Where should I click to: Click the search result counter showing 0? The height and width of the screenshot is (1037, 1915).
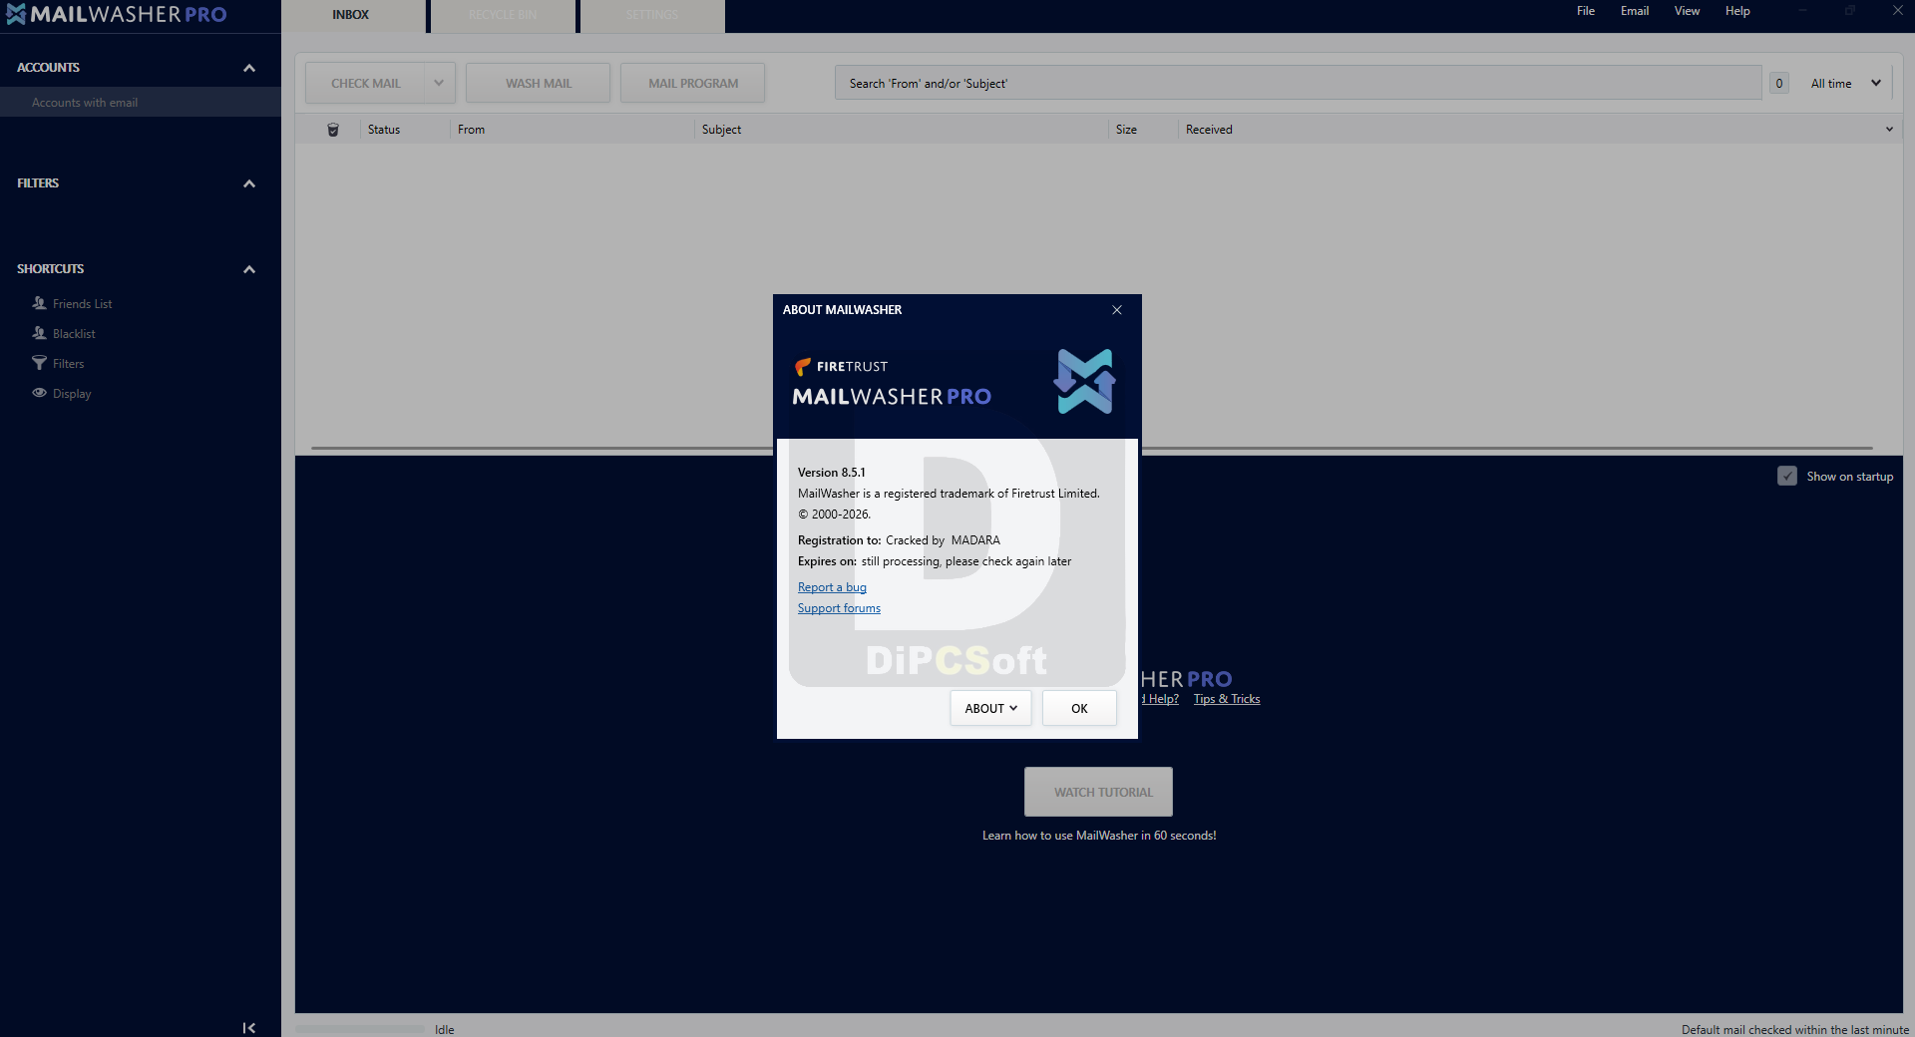1779,84
